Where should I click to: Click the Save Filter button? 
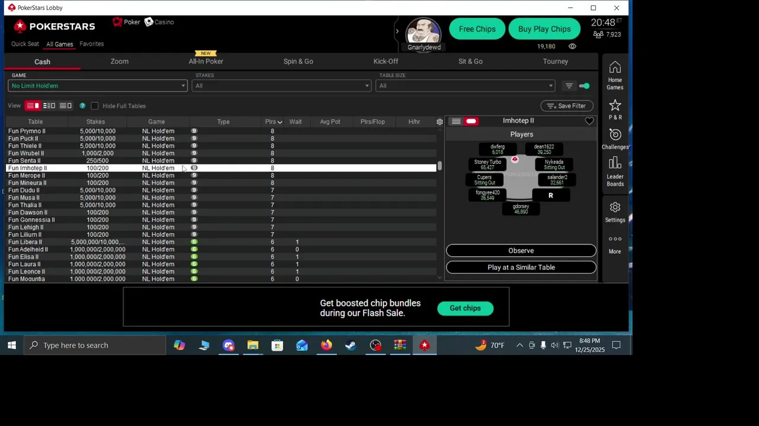pos(567,106)
